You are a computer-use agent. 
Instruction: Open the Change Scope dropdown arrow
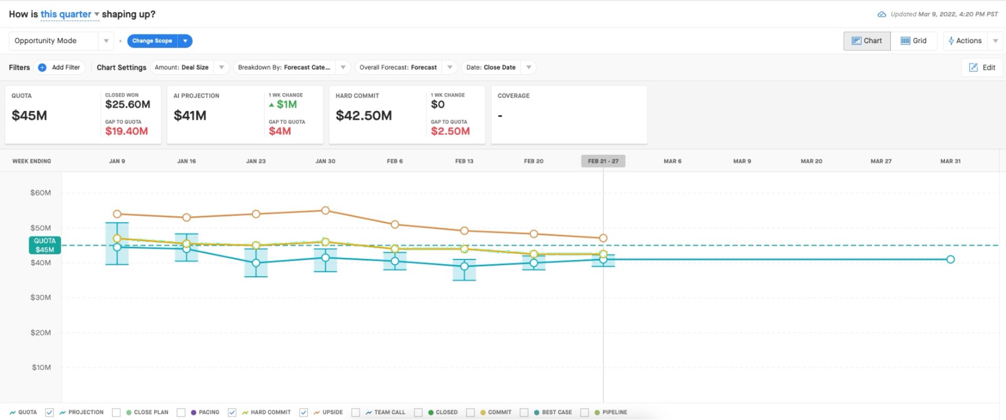coord(185,41)
